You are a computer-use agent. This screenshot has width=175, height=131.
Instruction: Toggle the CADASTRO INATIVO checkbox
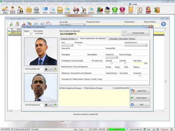click(113, 88)
